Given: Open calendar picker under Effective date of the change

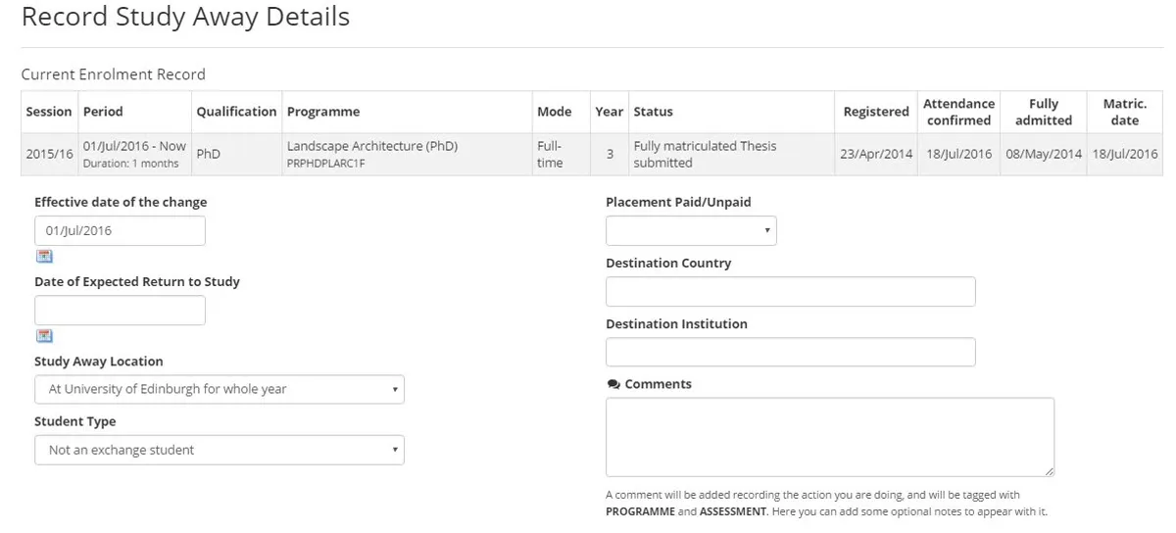Looking at the screenshot, I should tap(44, 257).
